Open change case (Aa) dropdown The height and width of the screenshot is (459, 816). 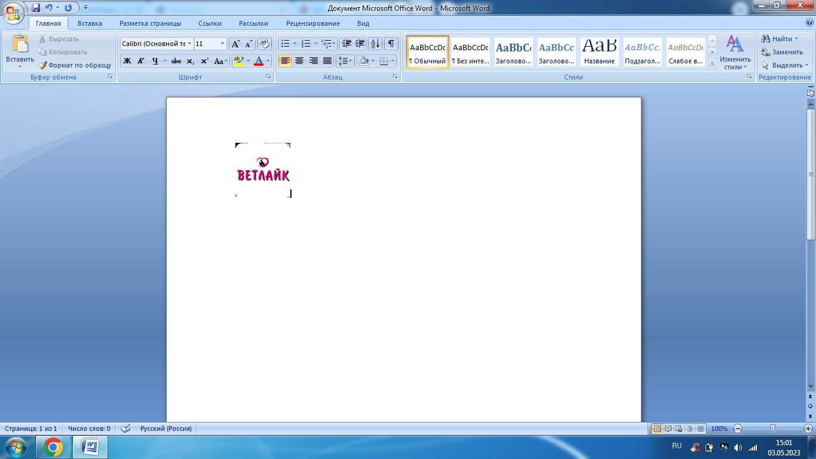[221, 61]
